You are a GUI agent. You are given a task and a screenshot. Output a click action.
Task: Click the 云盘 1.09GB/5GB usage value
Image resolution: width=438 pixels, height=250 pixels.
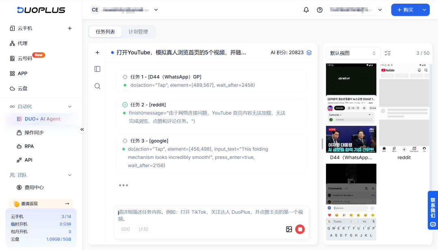click(59, 239)
